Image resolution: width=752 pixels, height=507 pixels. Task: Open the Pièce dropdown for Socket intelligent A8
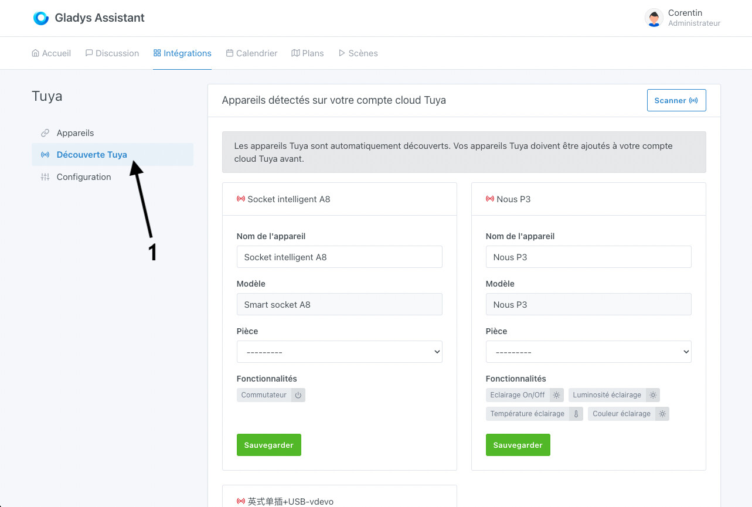tap(339, 352)
